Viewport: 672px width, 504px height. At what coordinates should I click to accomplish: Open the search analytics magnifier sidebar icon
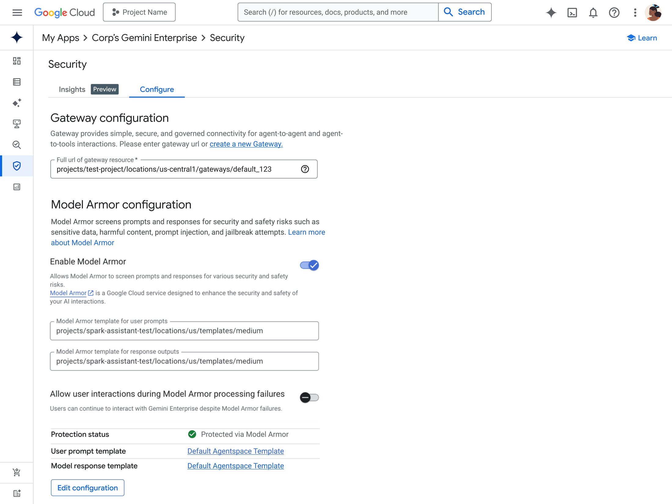pyautogui.click(x=17, y=145)
